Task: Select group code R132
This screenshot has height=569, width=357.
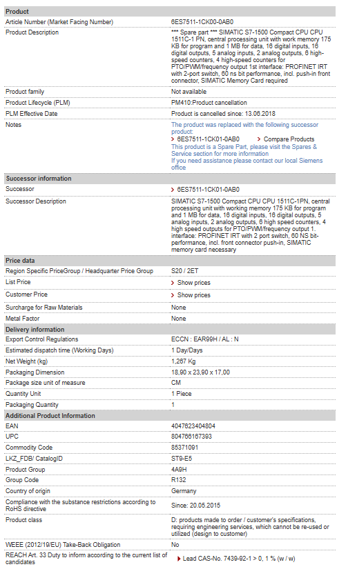Action: click(179, 480)
